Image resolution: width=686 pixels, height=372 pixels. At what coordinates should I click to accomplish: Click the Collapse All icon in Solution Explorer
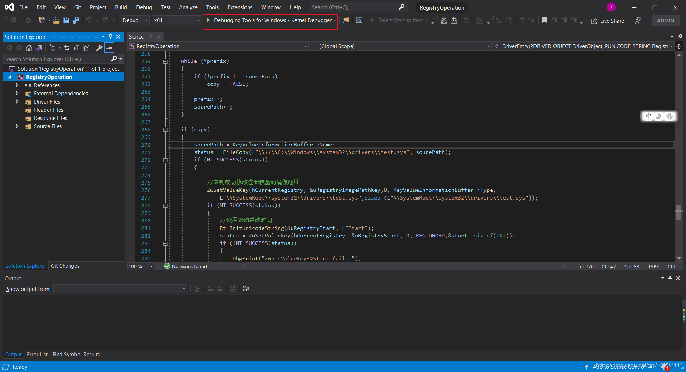76,48
